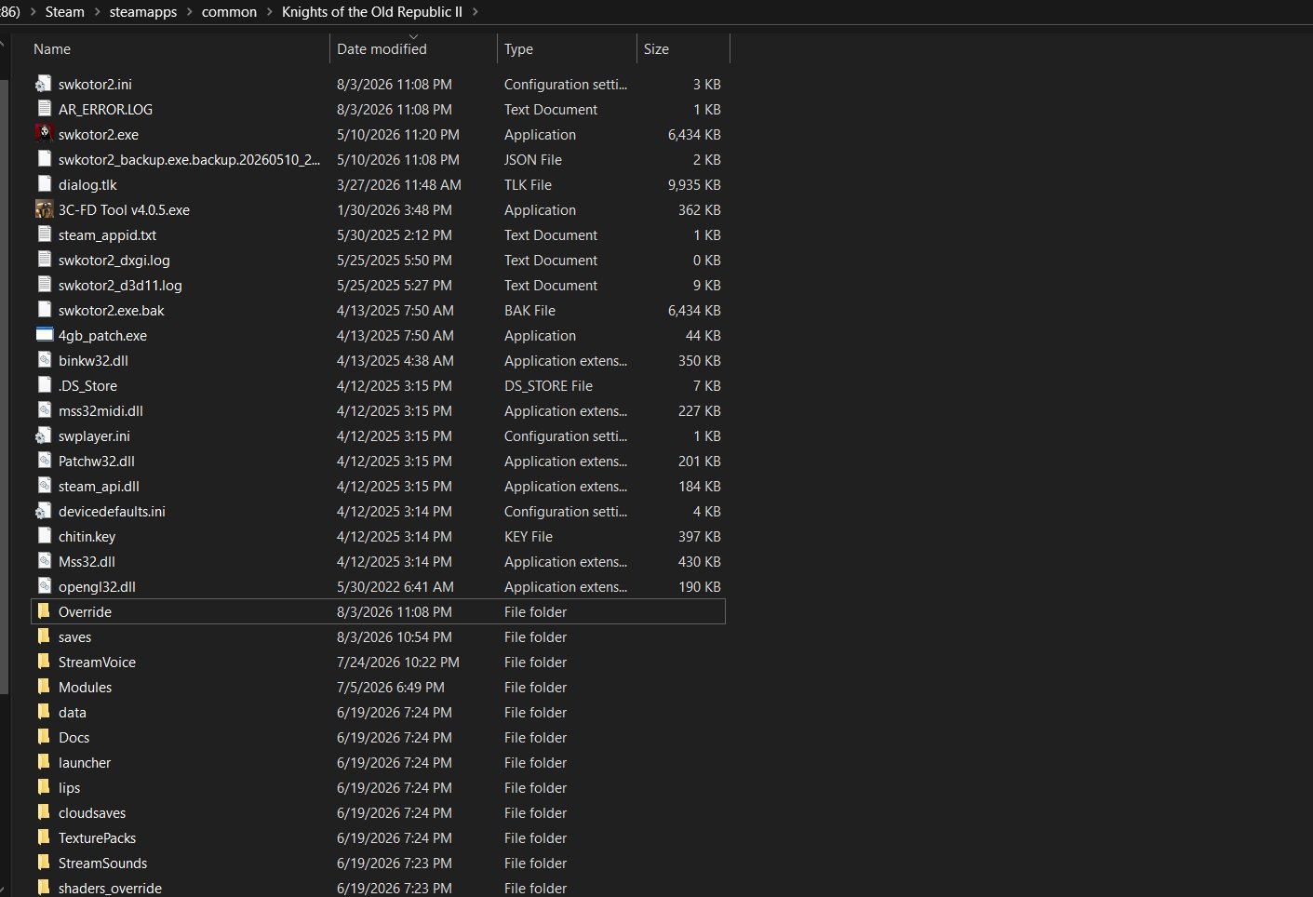Select the steam_appid.txt document icon
This screenshot has height=897, width=1313.
tap(44, 234)
